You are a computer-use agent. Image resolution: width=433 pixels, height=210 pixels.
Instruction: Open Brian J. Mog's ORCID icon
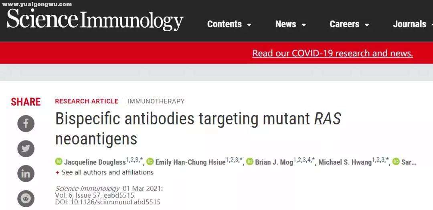250,162
